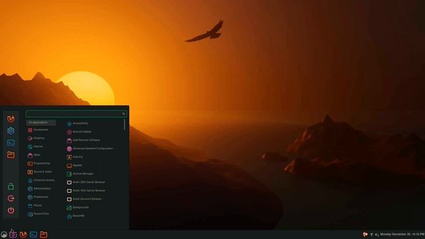Click the red Power/Shut Down icon in menu
Viewport: 425px width, 239px height.
click(x=11, y=210)
